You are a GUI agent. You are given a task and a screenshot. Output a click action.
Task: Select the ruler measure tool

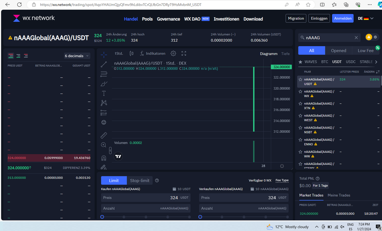[104, 135]
